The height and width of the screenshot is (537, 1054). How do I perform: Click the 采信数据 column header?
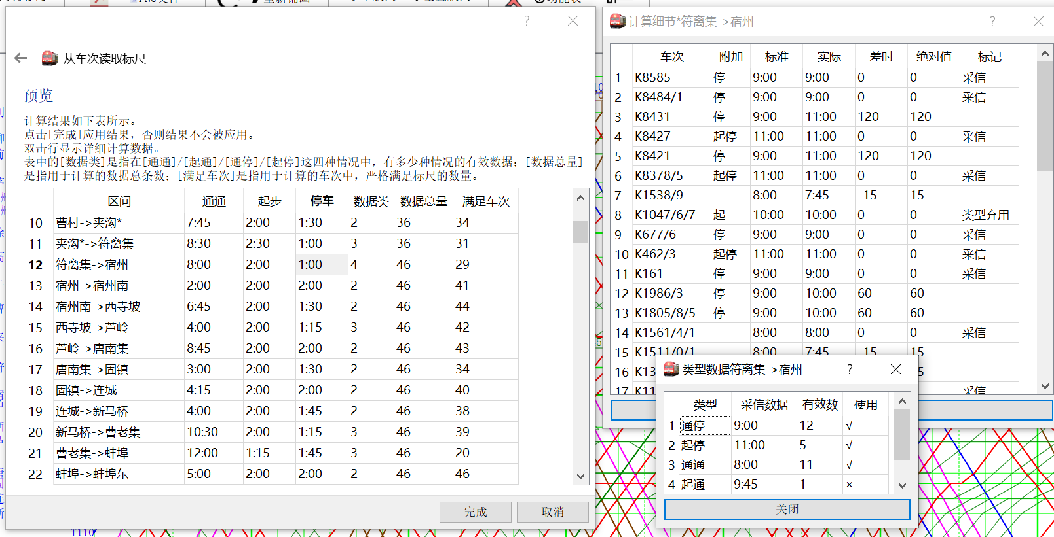[x=764, y=405]
